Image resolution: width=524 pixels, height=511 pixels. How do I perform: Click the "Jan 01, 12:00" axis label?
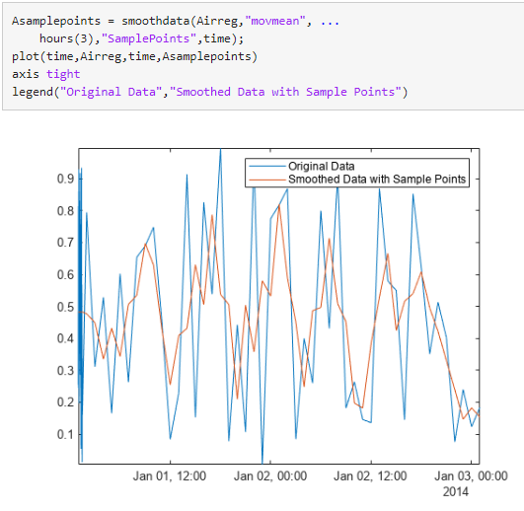[x=170, y=475]
